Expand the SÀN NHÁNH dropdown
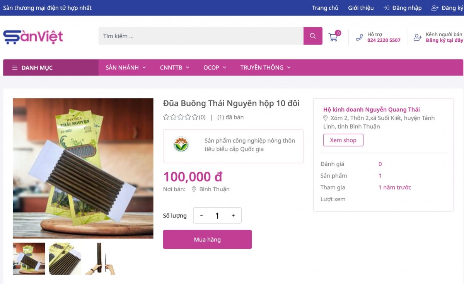The height and width of the screenshot is (284, 464). click(122, 67)
